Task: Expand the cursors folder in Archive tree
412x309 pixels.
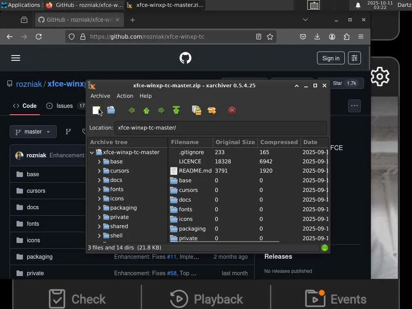Action: click(99, 171)
